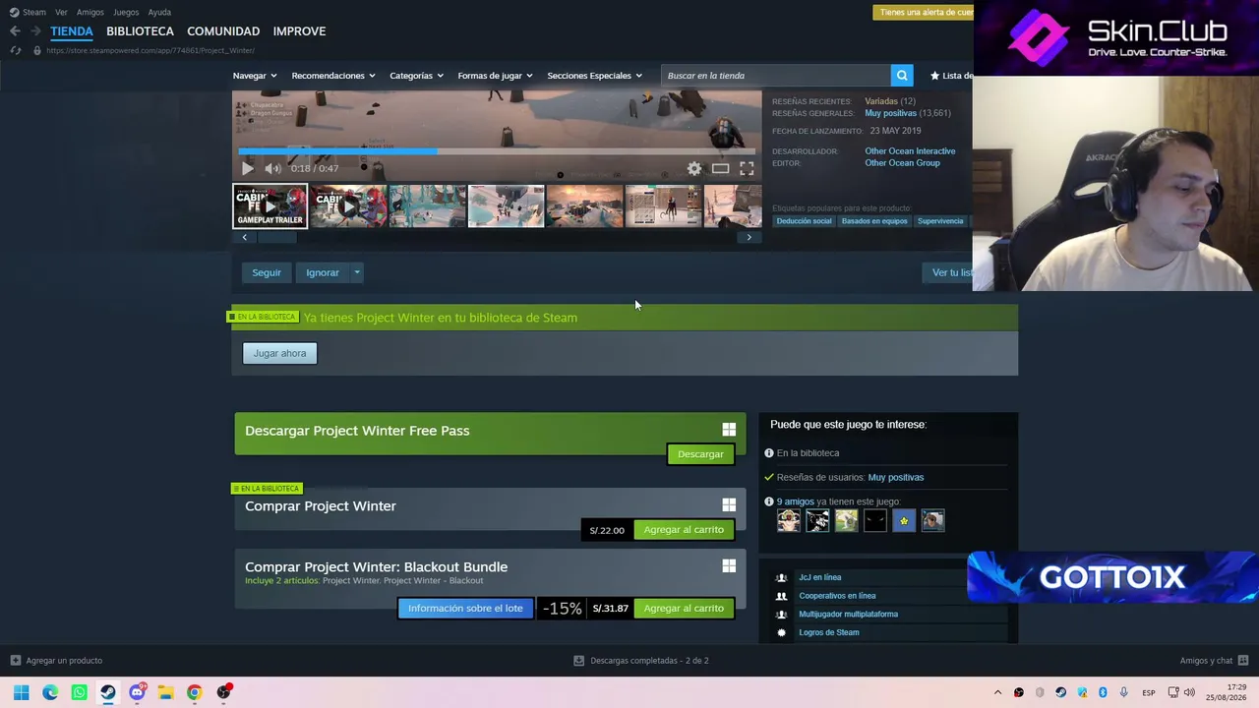Go to the TIENDA tab

click(72, 31)
